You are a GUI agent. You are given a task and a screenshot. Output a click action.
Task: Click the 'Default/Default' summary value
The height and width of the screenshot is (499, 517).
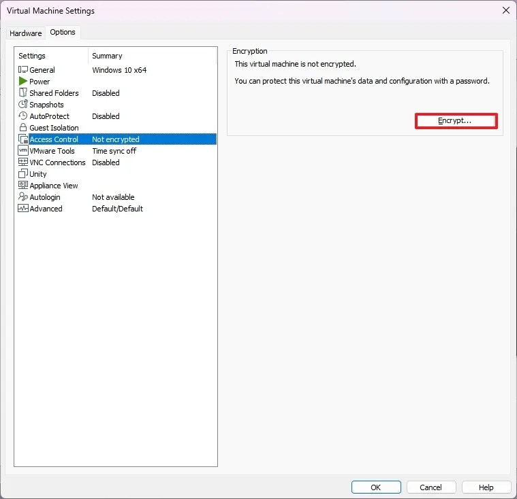point(117,209)
